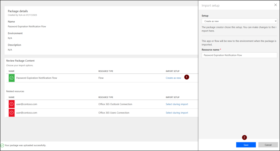Close the Import setup panel
The width and height of the screenshot is (280, 151).
pyautogui.click(x=275, y=5)
